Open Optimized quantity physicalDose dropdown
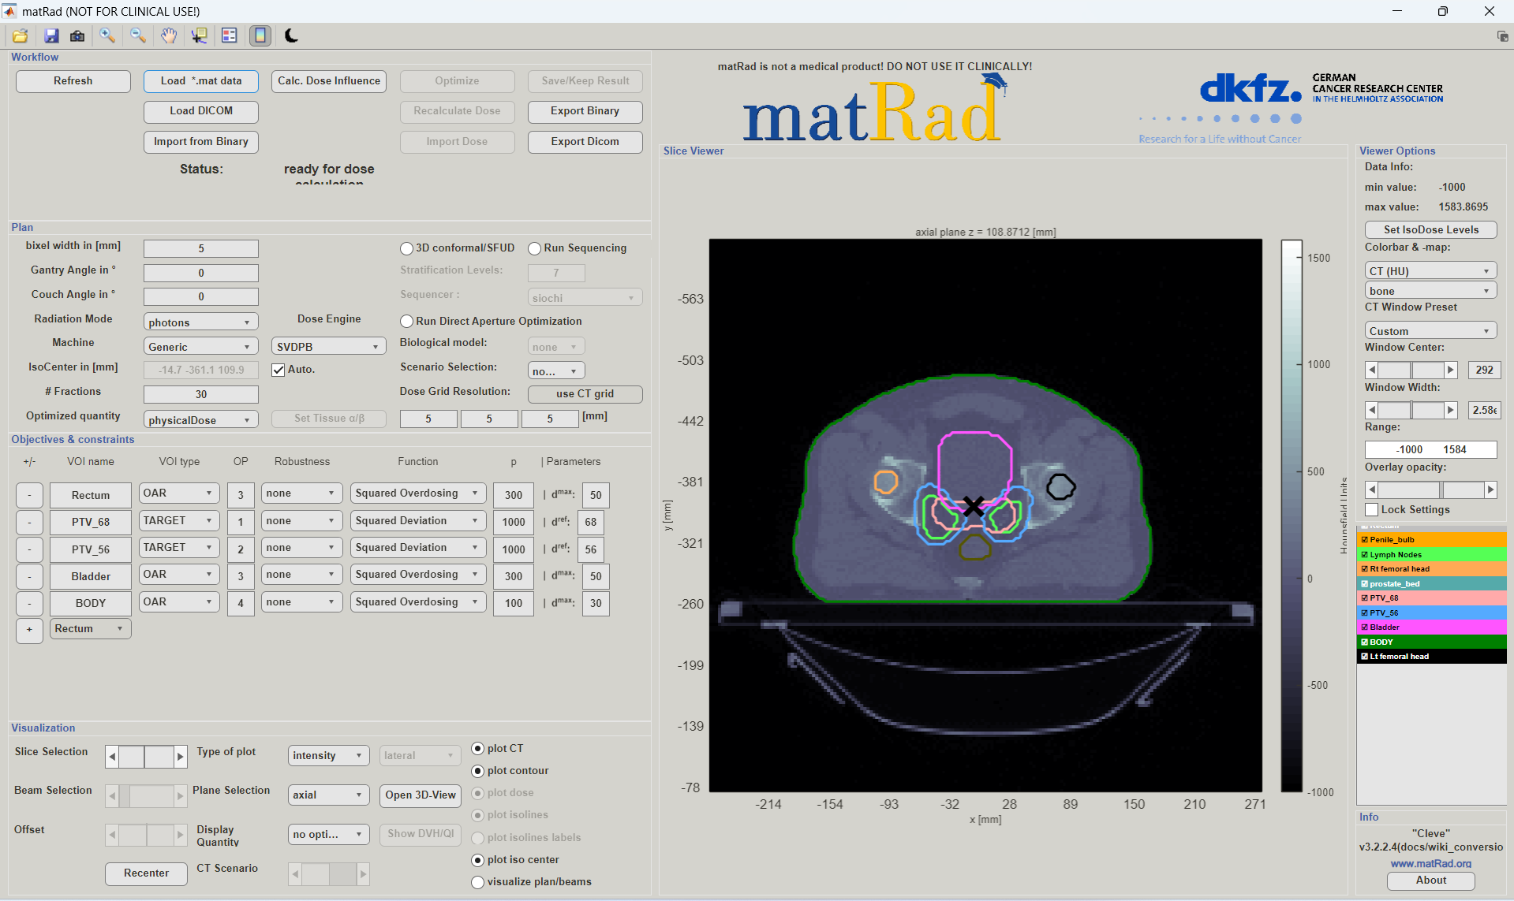 200,420
